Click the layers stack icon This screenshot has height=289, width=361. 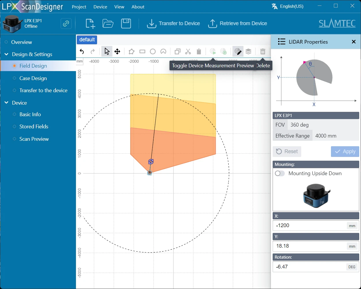coord(248,52)
